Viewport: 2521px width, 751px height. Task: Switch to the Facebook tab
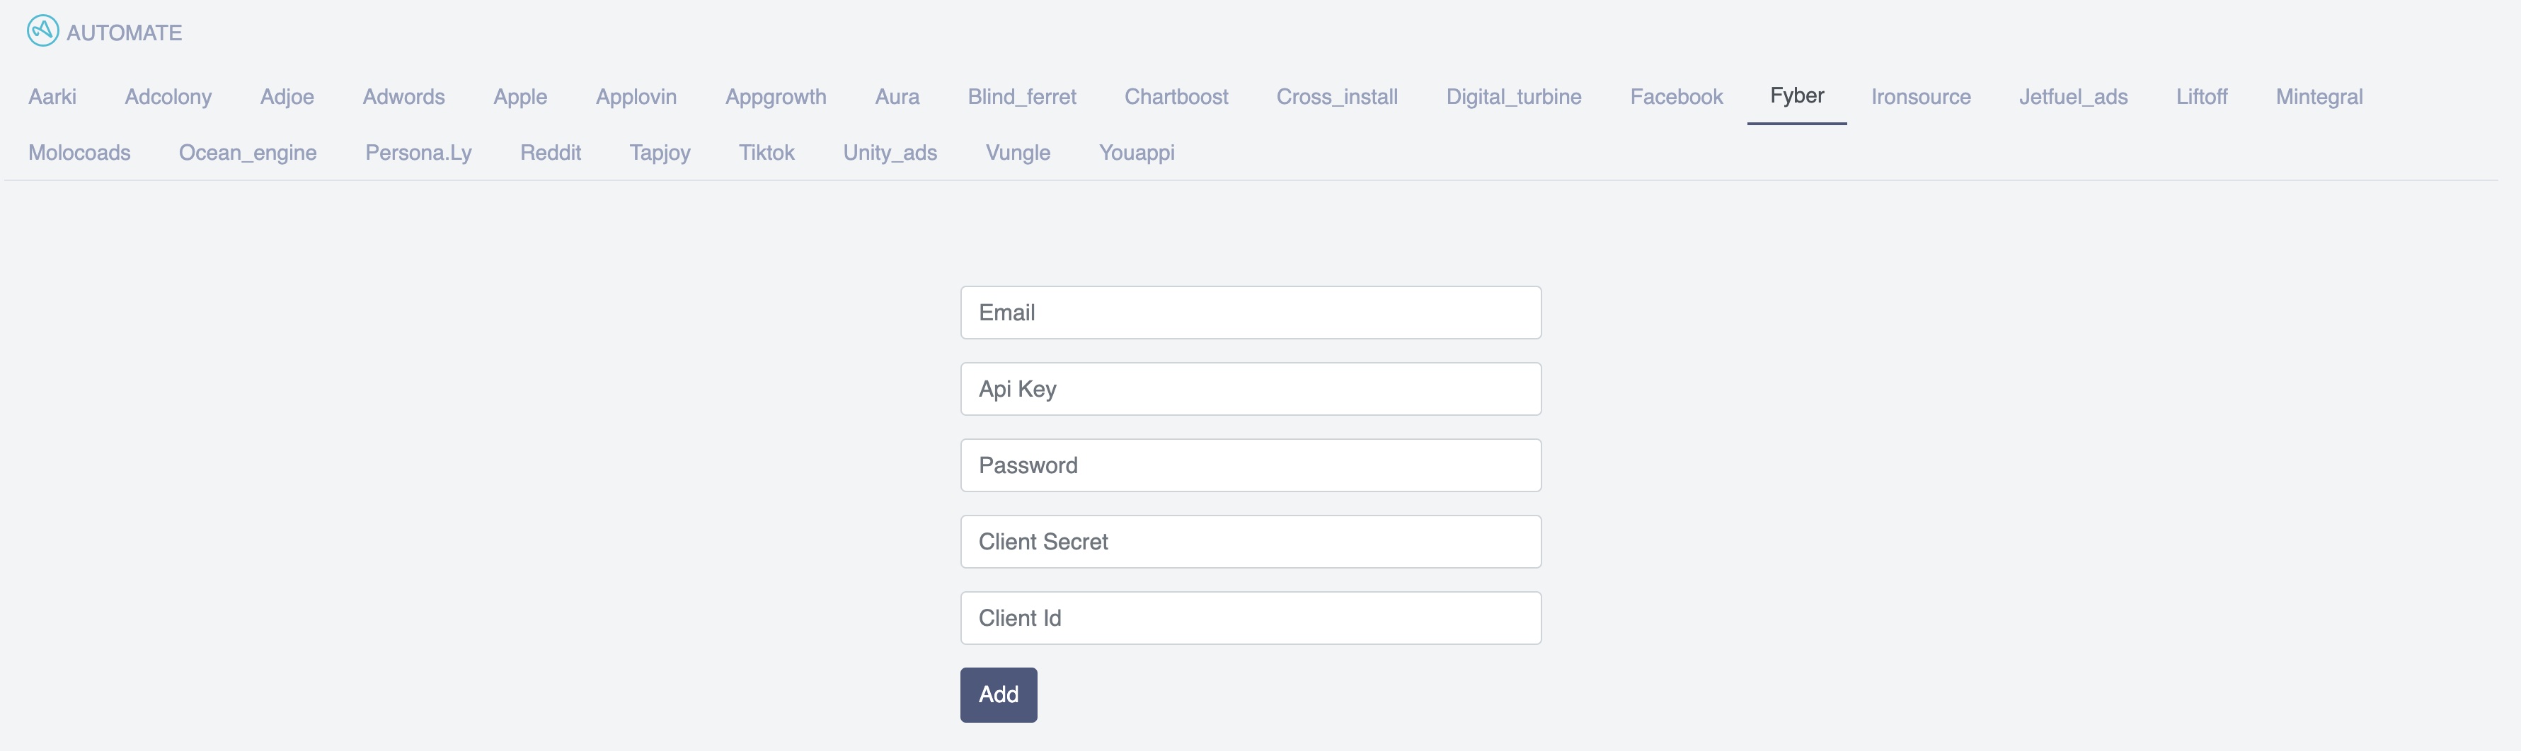coord(1677,97)
